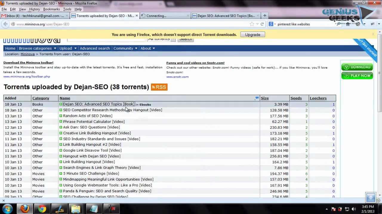Show hidden system tray icons arrow

(x=326, y=209)
